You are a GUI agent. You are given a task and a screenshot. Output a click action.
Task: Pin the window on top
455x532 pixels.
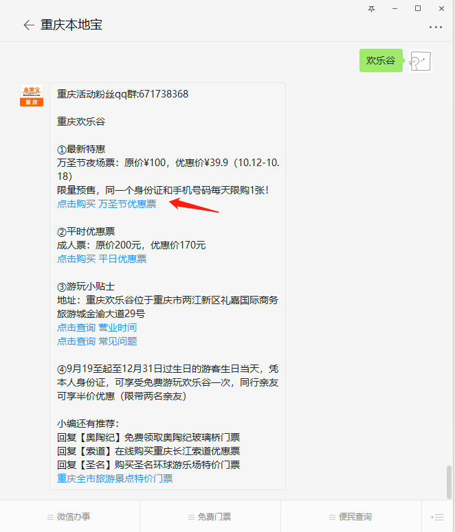[x=371, y=9]
